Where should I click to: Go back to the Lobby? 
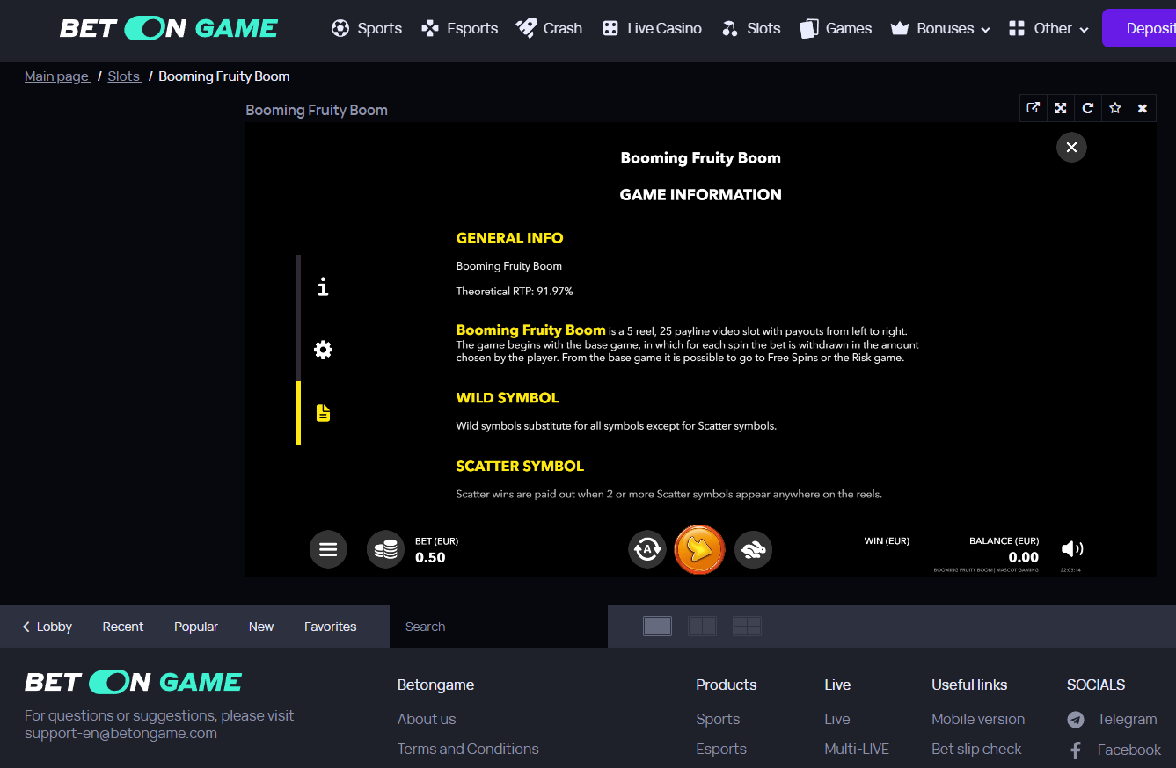pyautogui.click(x=47, y=627)
